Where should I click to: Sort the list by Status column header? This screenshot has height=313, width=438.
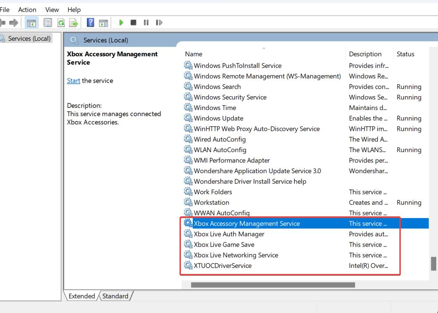405,54
